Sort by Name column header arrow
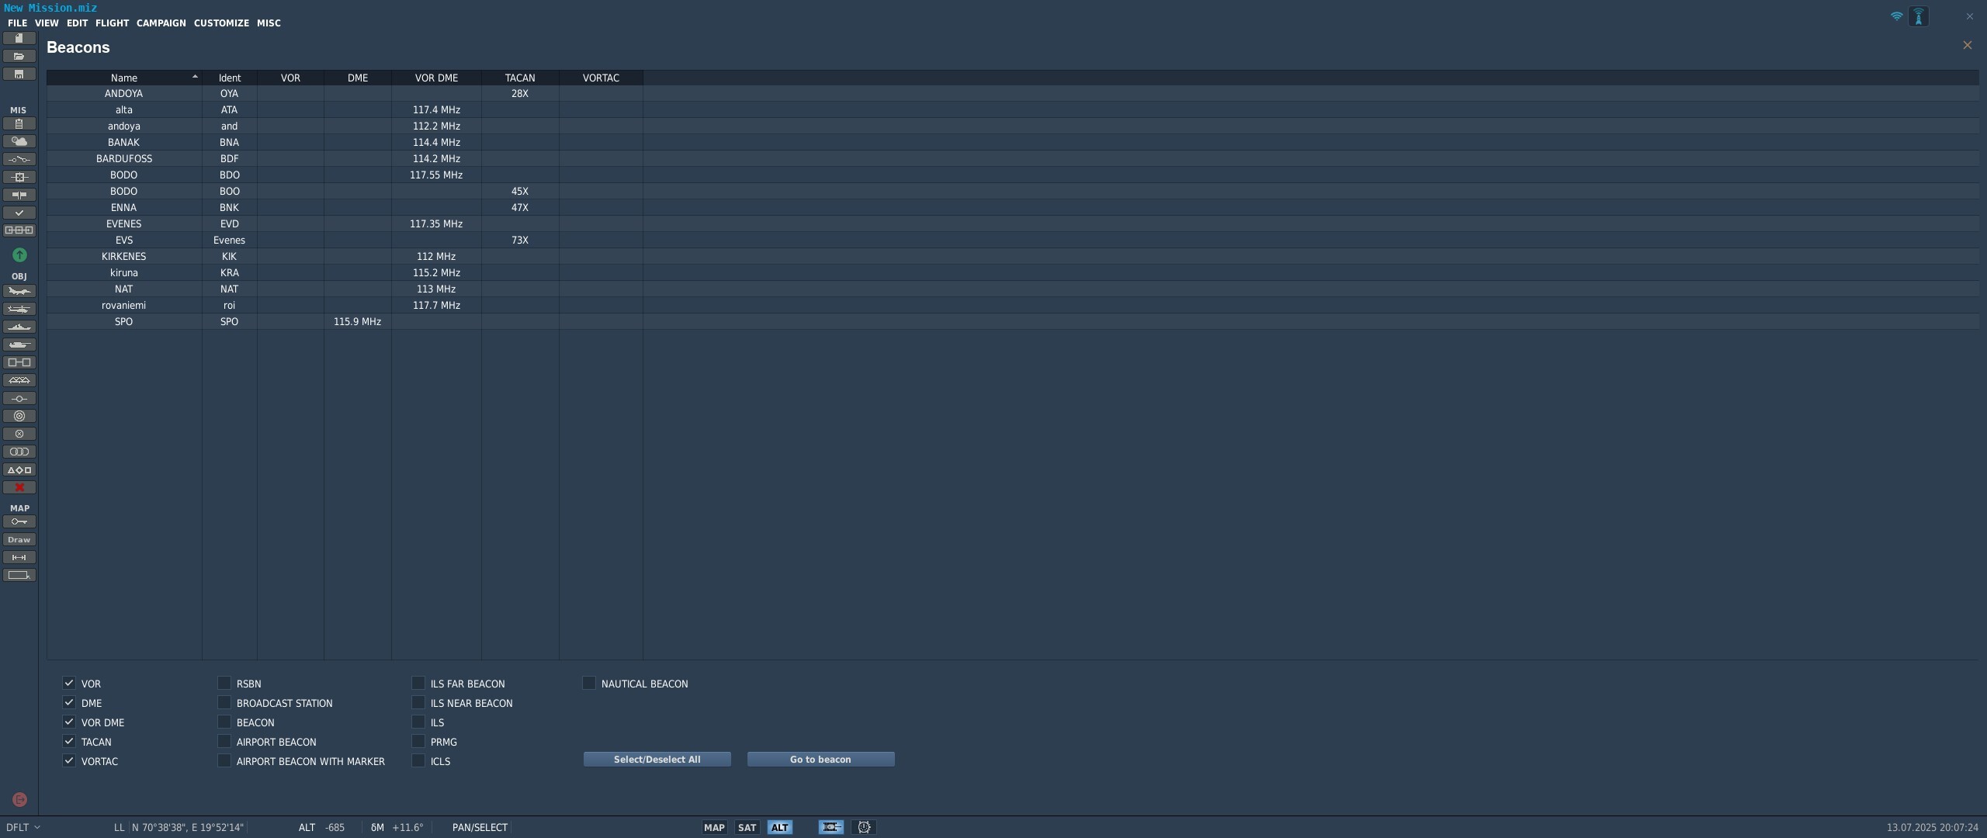The height and width of the screenshot is (838, 1987). (x=195, y=77)
